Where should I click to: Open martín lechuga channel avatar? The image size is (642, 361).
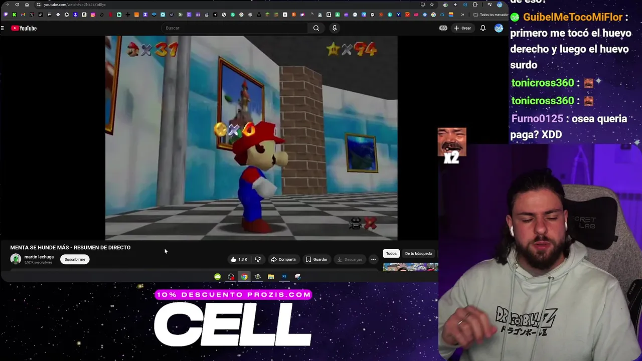pyautogui.click(x=16, y=259)
